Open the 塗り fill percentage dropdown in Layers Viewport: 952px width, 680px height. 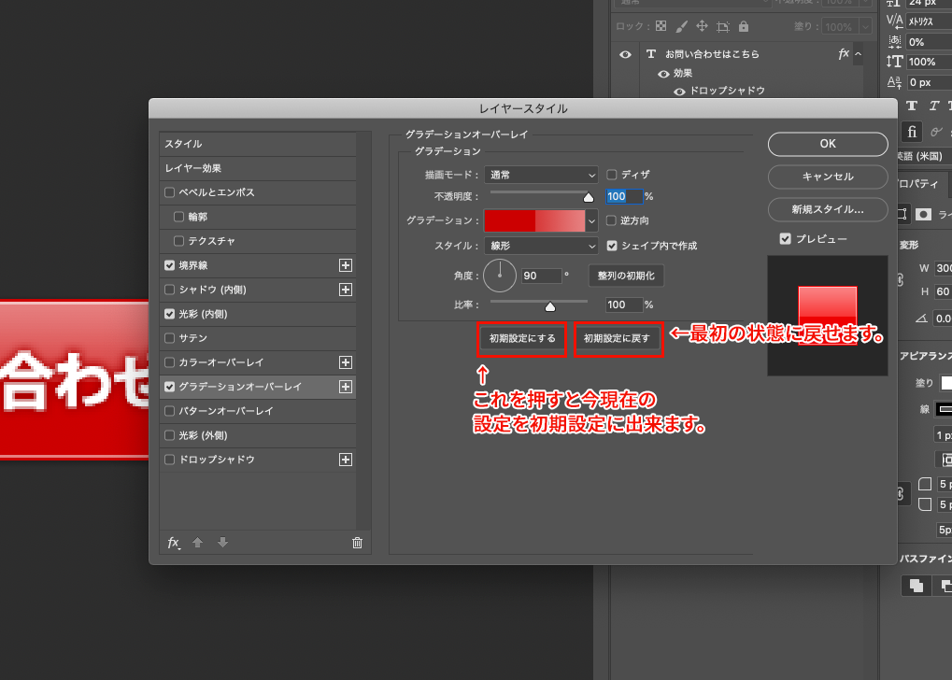[866, 27]
